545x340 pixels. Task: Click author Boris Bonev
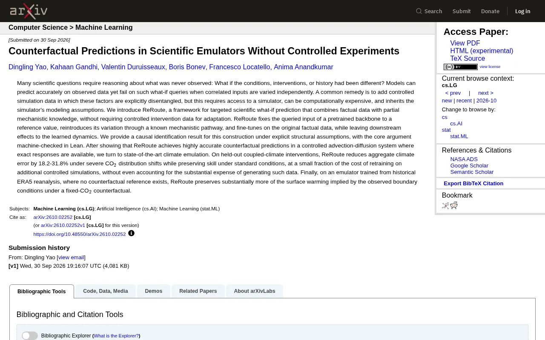pos(187,67)
